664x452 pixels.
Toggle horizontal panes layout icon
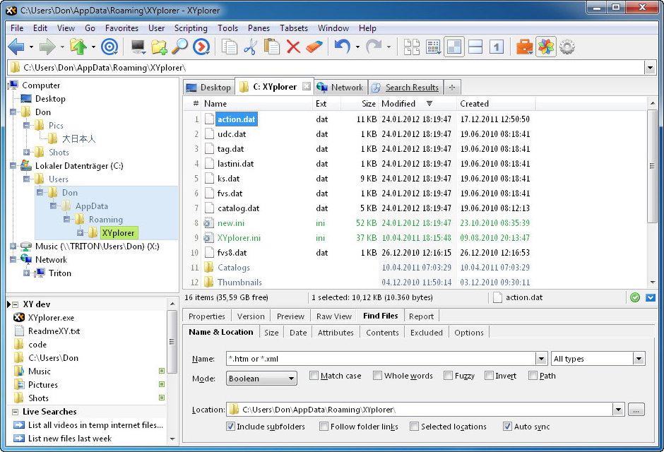tap(475, 47)
